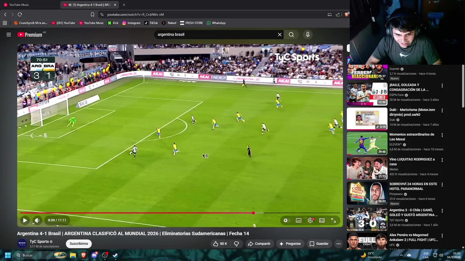Image resolution: width=465 pixels, height=261 pixels.
Task: Open the TyC Sports channel name link
Action: [x=39, y=241]
